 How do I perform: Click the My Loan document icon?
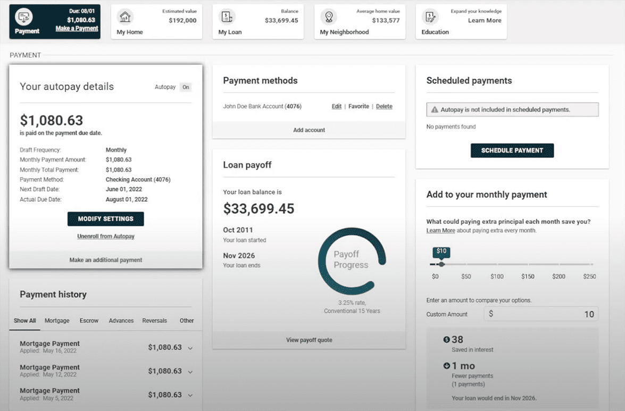pos(227,17)
